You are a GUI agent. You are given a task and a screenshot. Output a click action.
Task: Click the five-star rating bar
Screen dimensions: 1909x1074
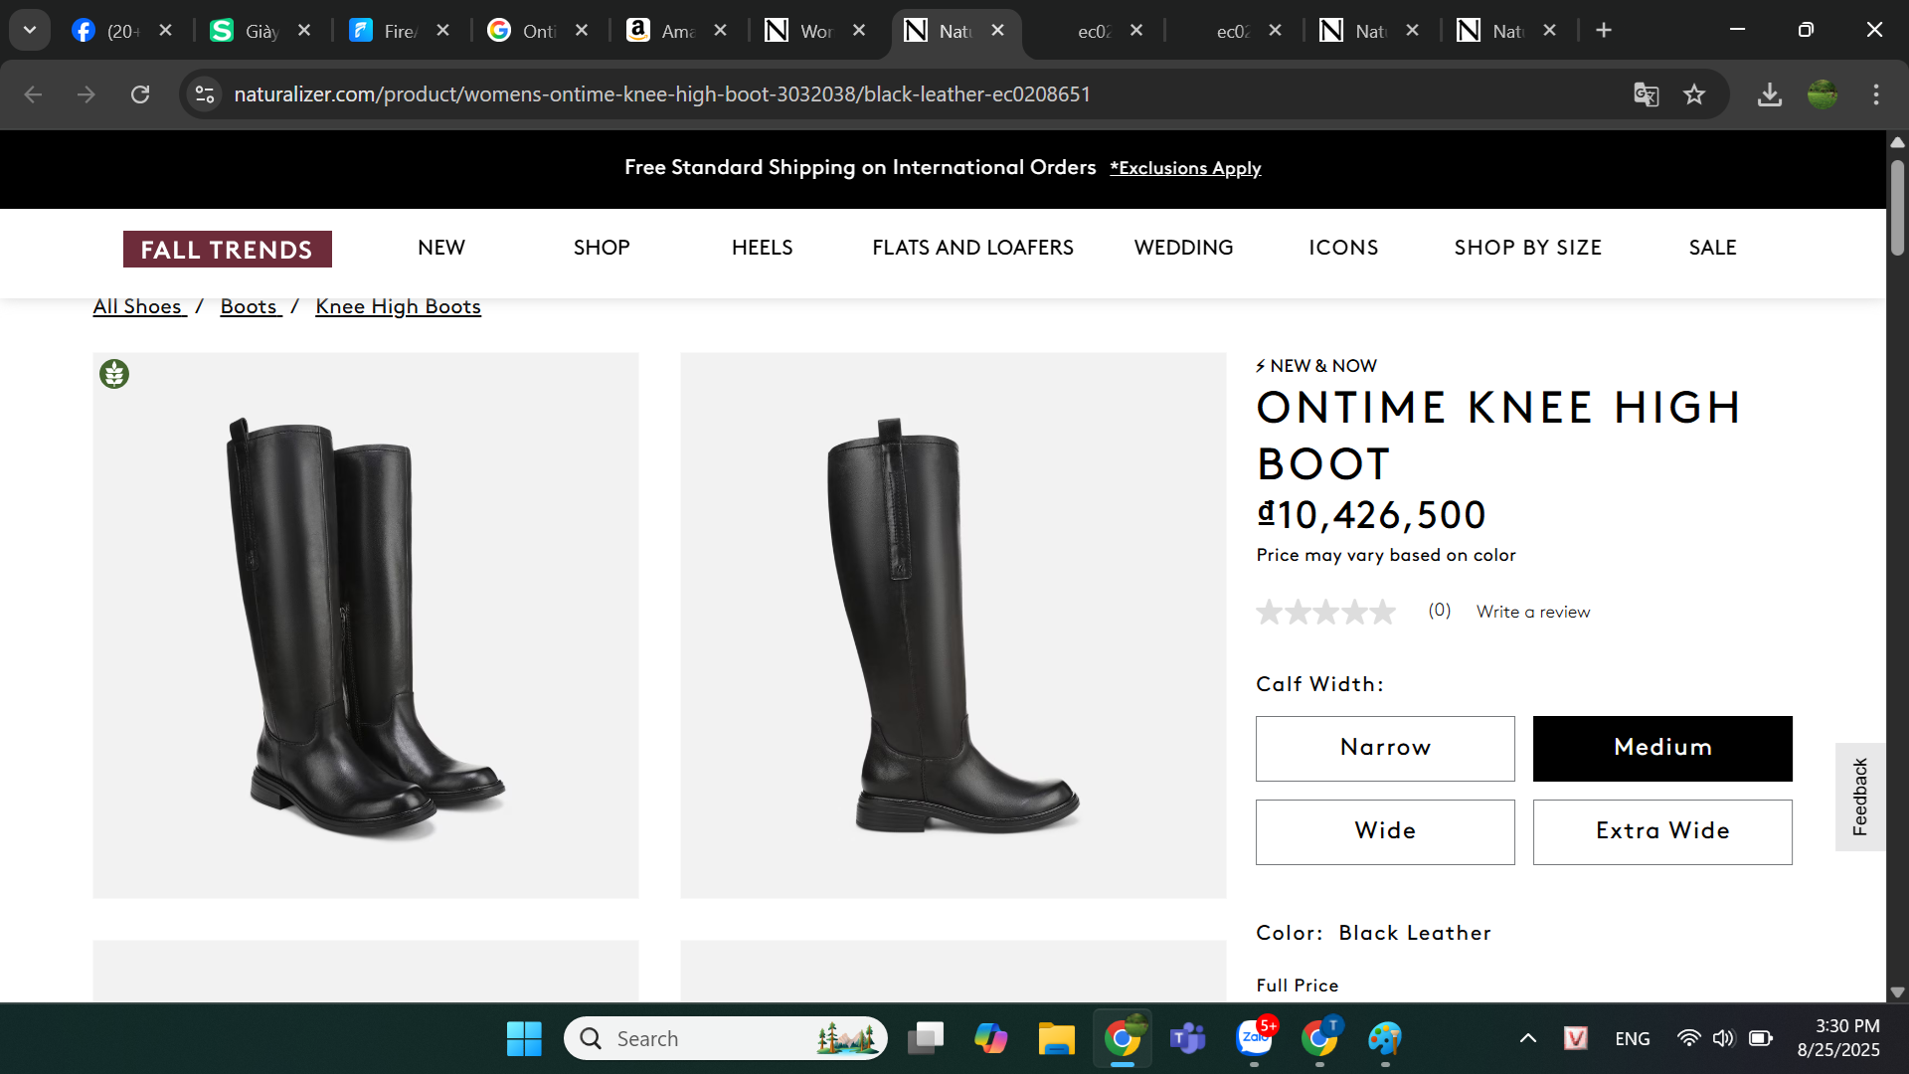tap(1326, 612)
